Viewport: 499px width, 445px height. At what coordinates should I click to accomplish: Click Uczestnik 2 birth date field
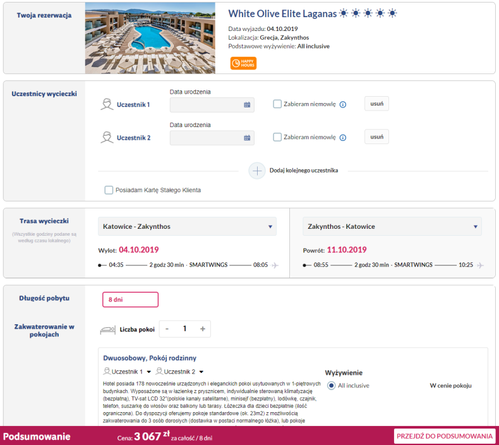(x=212, y=138)
